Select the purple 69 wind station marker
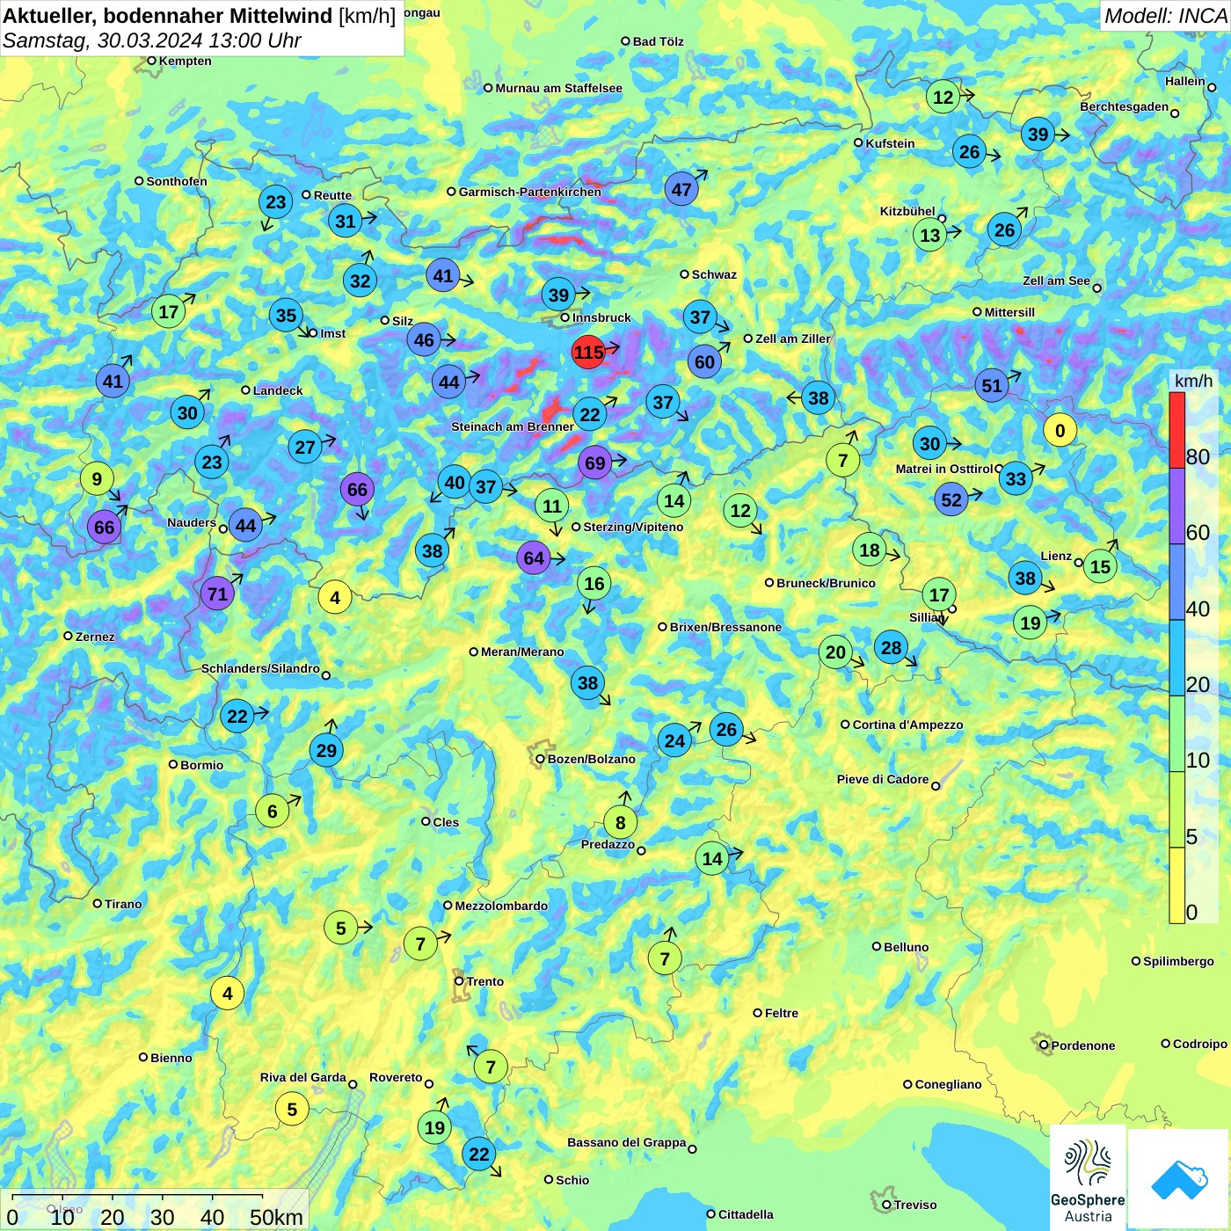 (595, 463)
